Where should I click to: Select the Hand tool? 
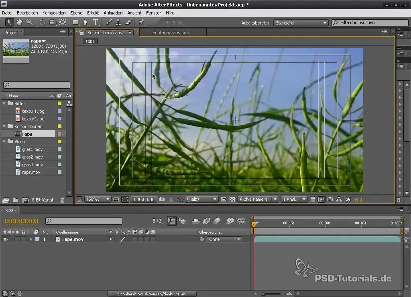(x=19, y=22)
